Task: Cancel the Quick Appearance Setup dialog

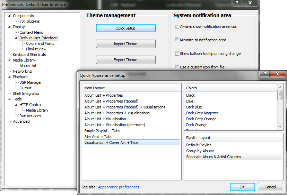Action: 270,187
